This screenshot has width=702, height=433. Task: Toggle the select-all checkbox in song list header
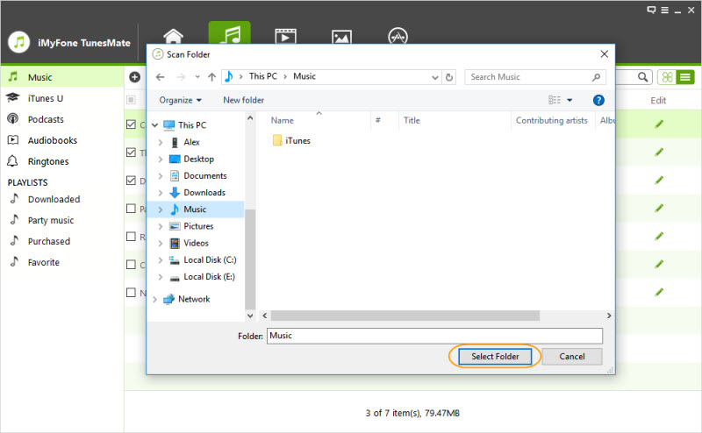pyautogui.click(x=131, y=100)
